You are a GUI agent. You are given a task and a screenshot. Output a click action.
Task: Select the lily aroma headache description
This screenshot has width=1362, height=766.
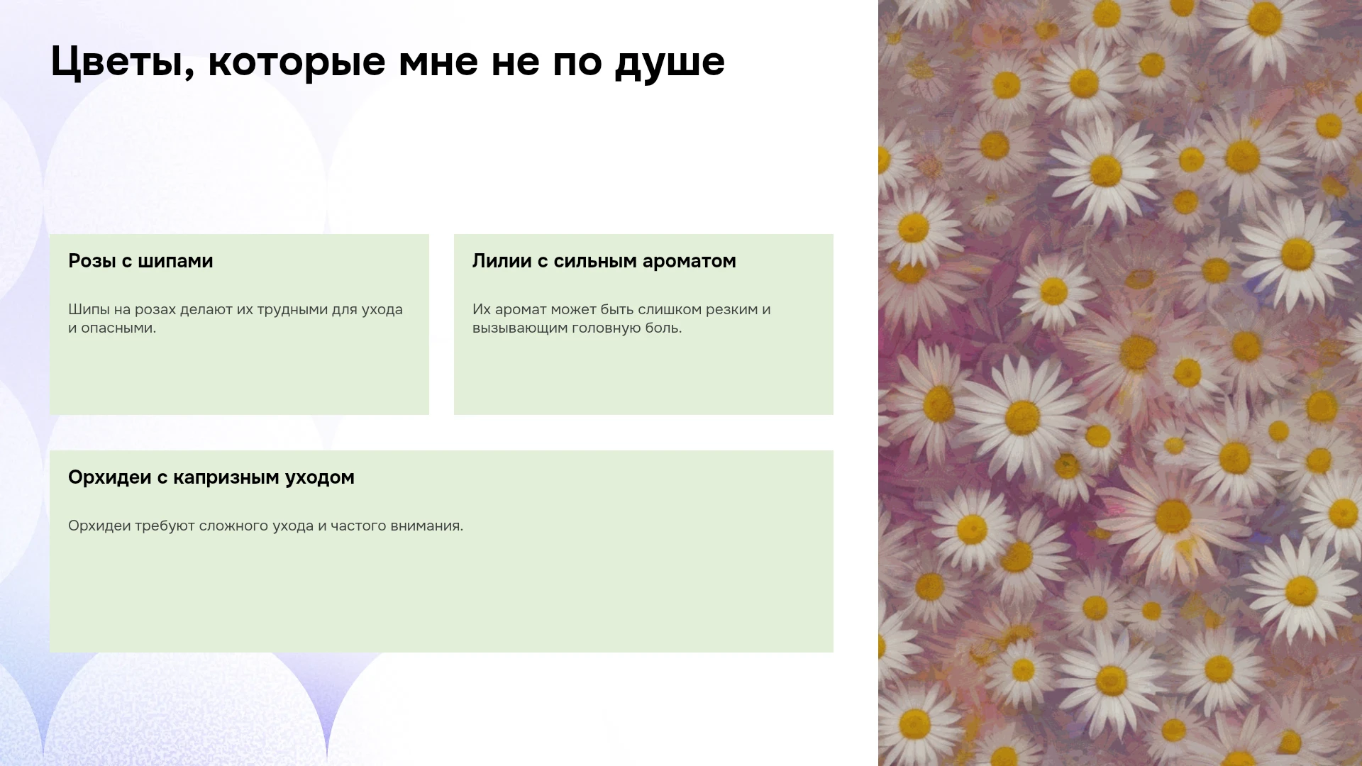click(621, 318)
